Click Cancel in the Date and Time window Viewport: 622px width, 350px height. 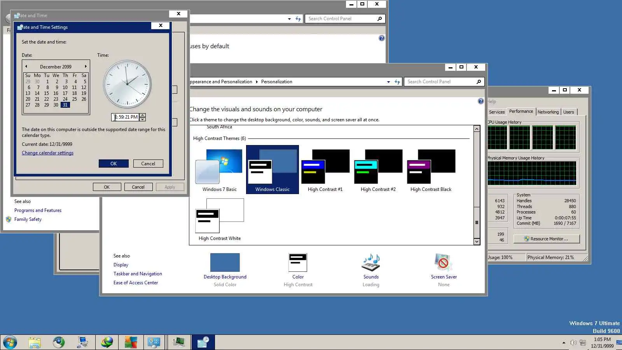(138, 187)
